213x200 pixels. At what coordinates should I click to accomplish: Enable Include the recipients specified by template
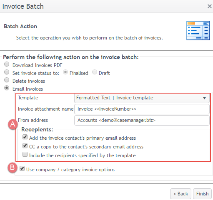coord(25,154)
